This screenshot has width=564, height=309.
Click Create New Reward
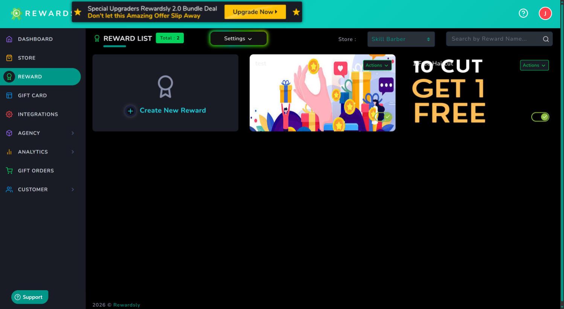pos(173,110)
